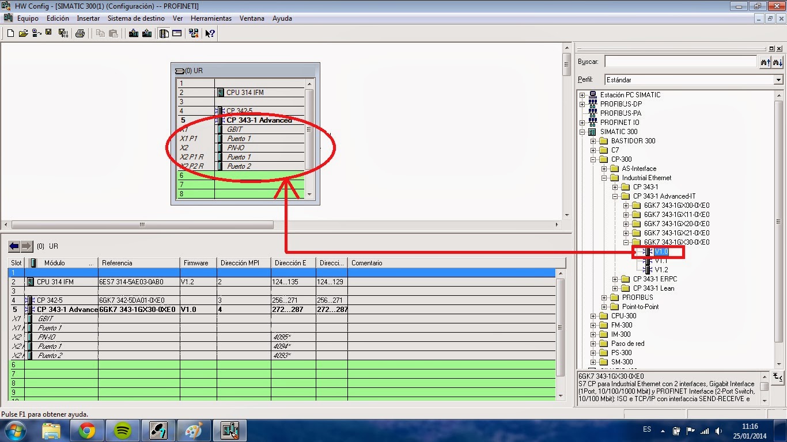Expand the SM-300 folder
Screen dimensions: 787x442
tap(593, 362)
